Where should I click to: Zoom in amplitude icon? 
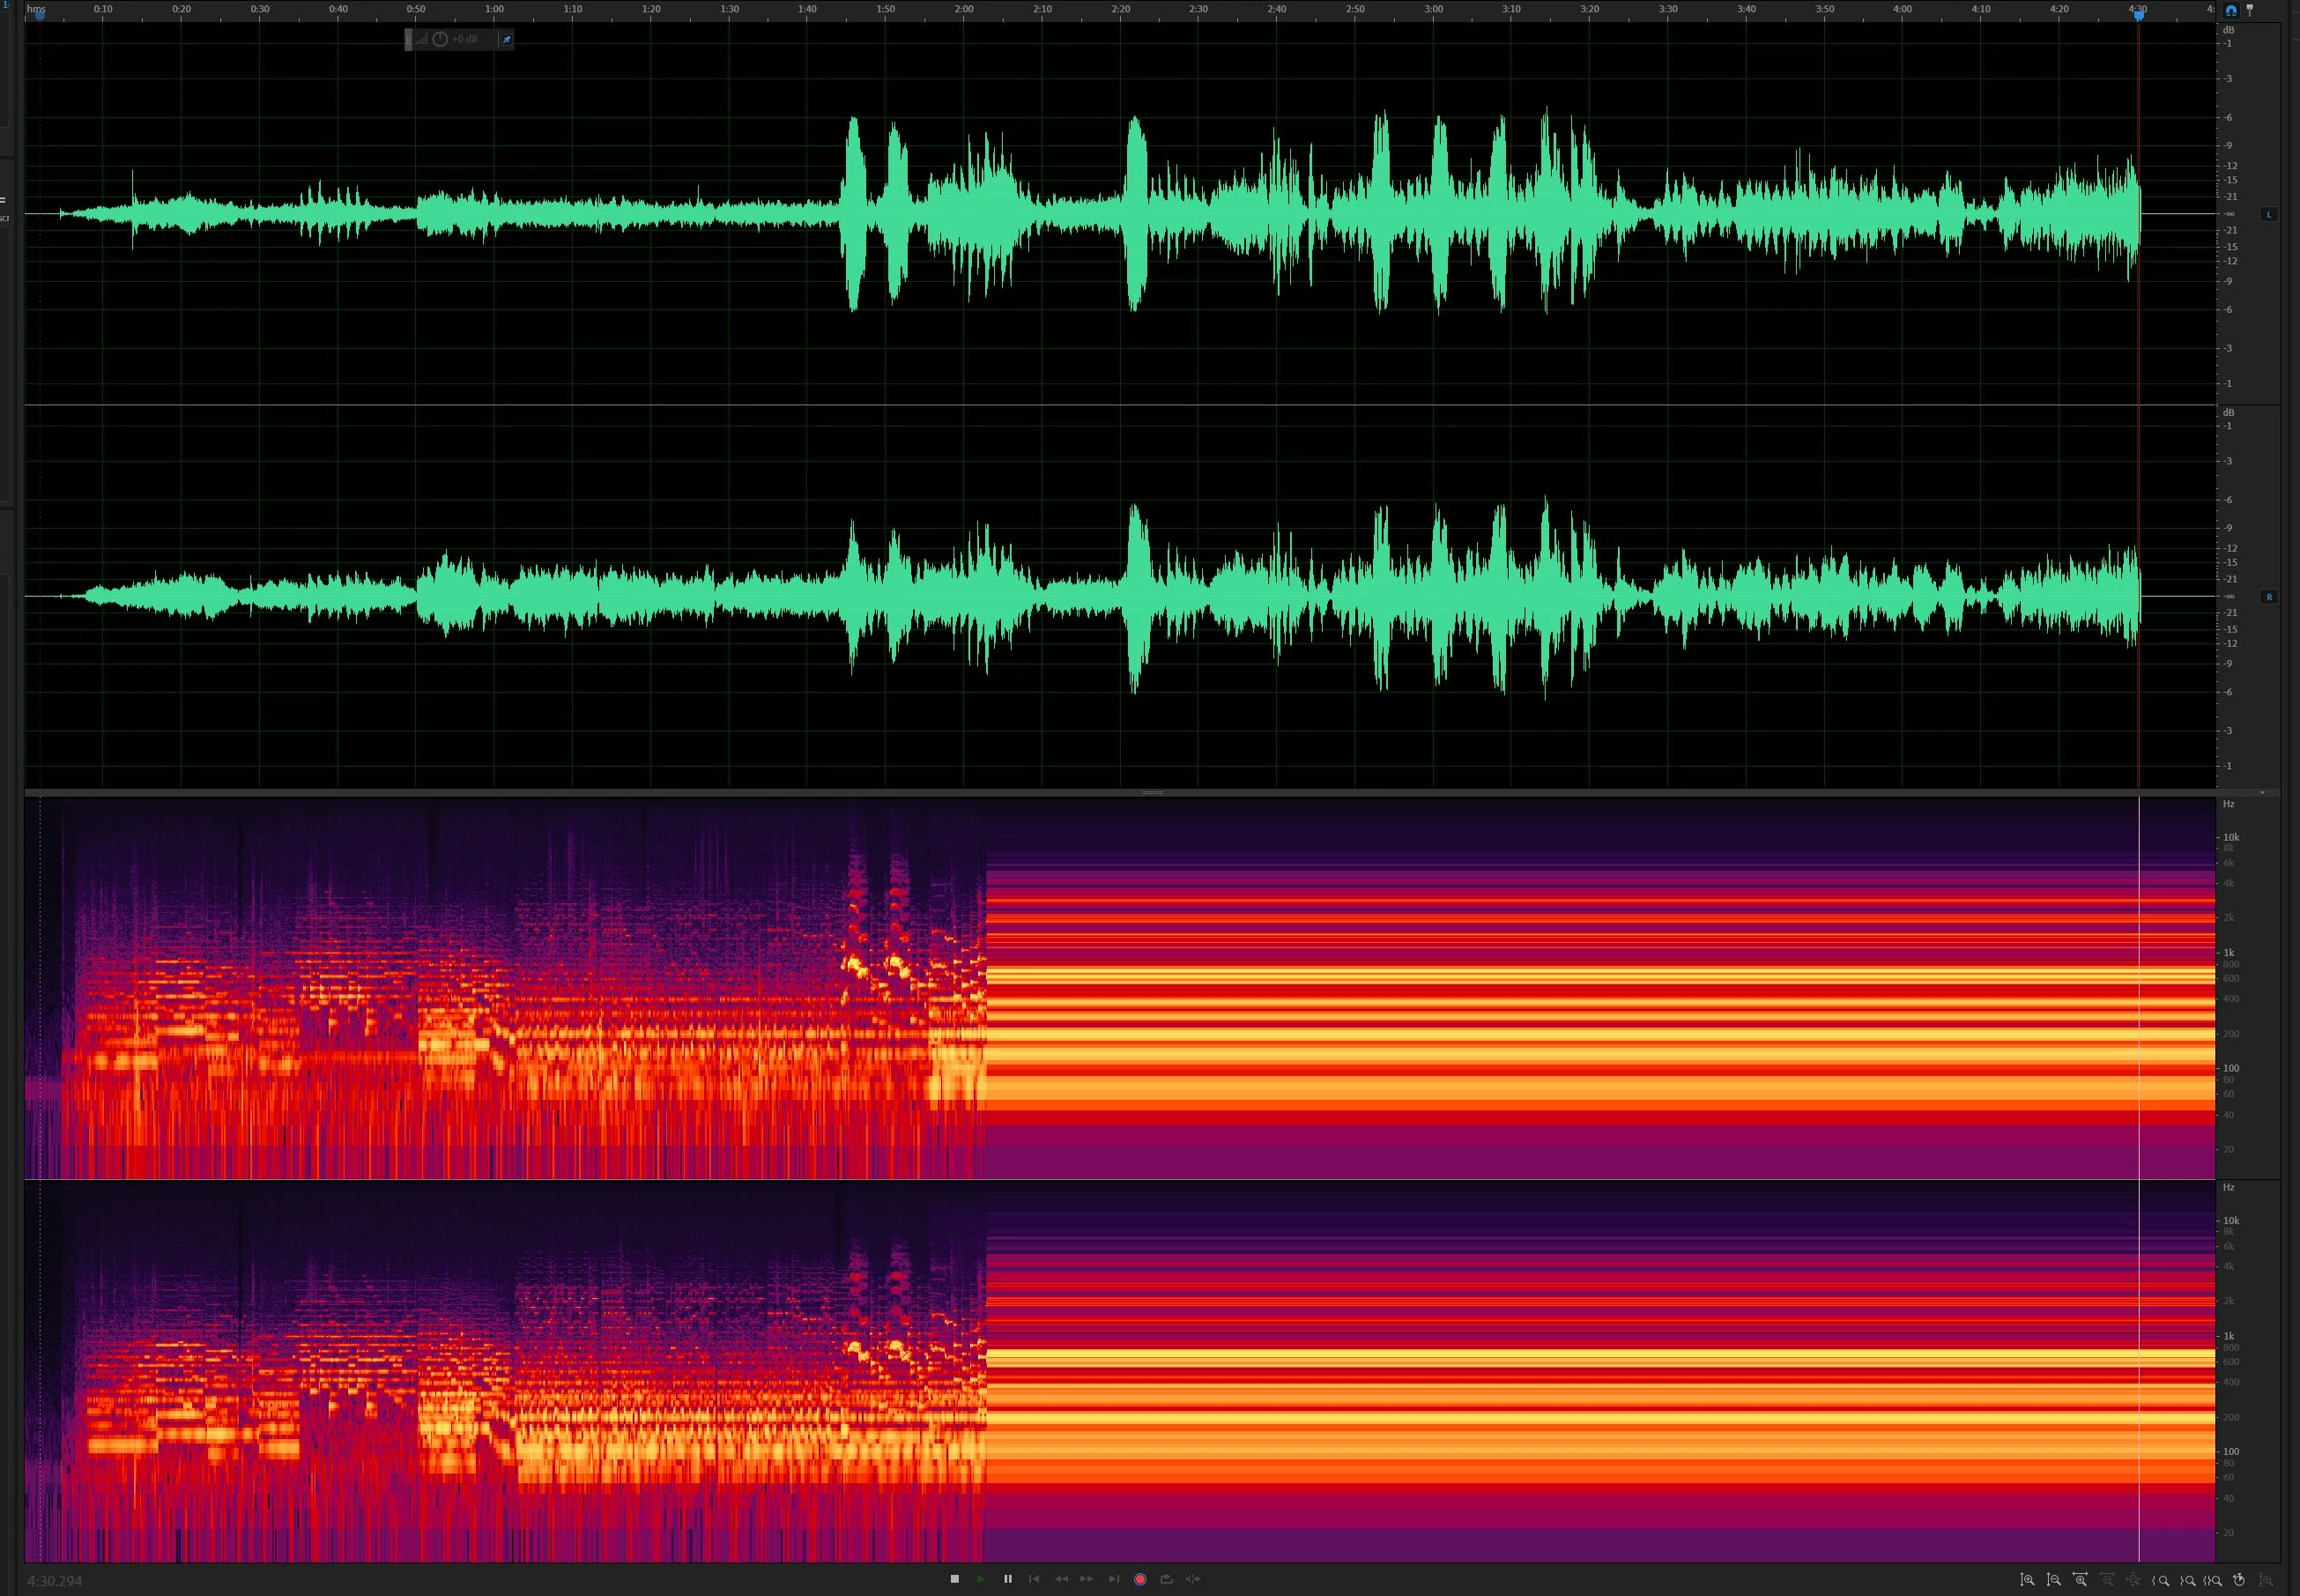click(x=2028, y=1580)
